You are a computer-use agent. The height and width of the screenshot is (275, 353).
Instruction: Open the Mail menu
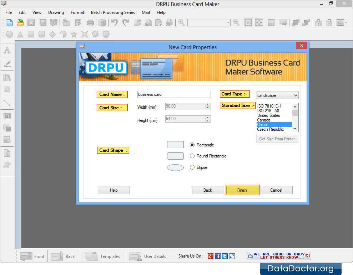(146, 12)
